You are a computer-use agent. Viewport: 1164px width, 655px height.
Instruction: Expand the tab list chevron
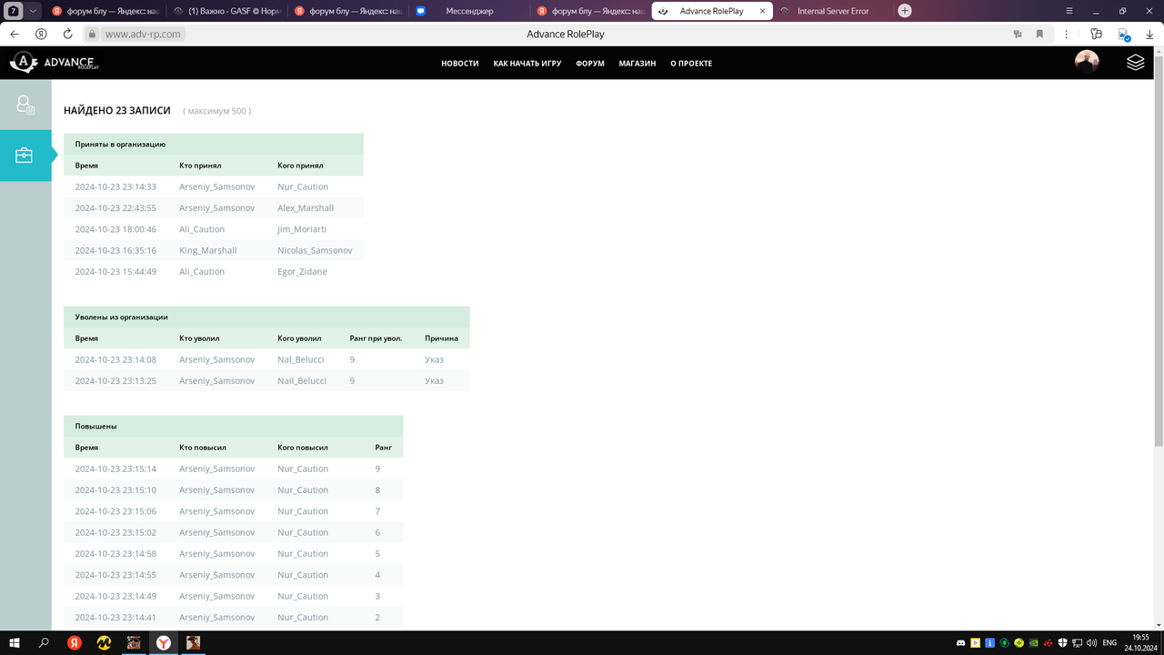(33, 11)
